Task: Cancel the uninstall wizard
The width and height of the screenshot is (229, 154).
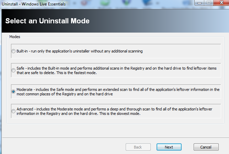Action: point(206,147)
